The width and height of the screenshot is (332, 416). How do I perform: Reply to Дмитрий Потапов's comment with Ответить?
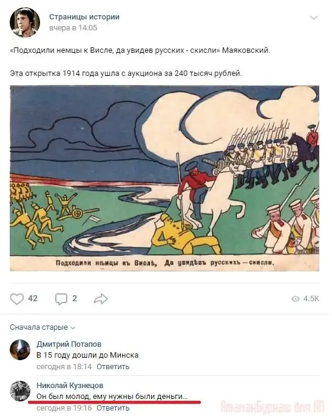113,367
